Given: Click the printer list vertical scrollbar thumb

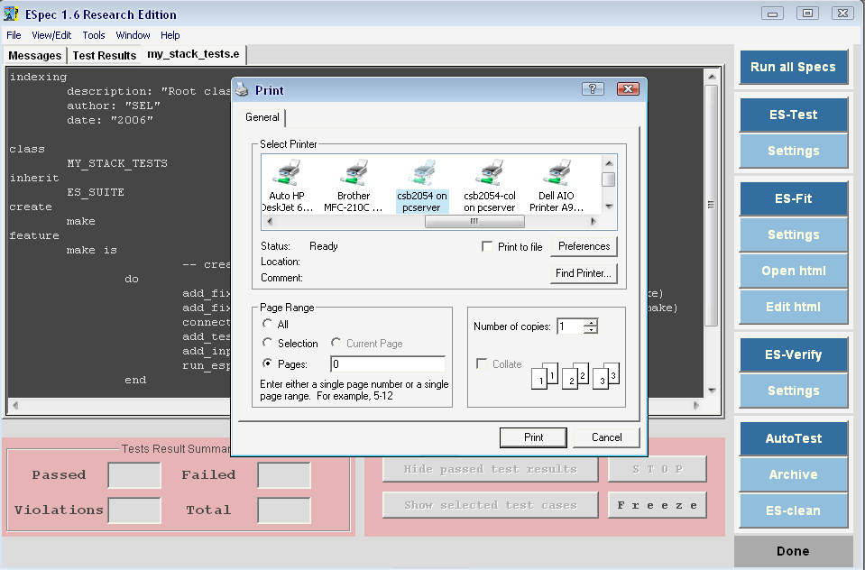Looking at the screenshot, I should [609, 179].
